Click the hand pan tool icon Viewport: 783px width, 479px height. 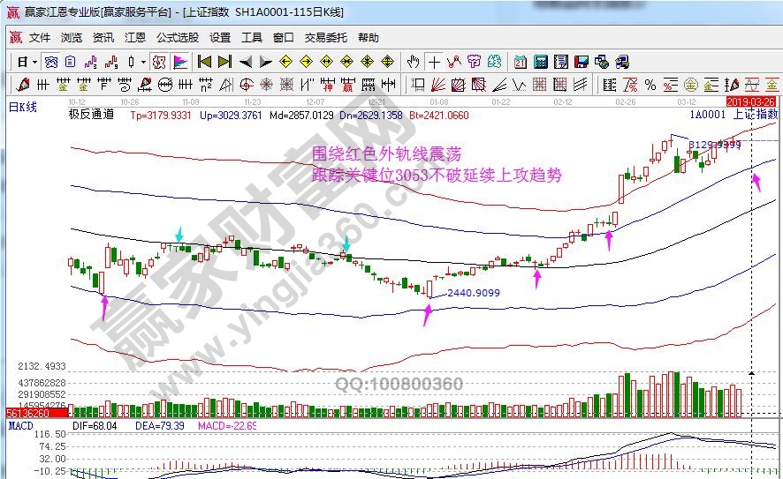pyautogui.click(x=413, y=62)
